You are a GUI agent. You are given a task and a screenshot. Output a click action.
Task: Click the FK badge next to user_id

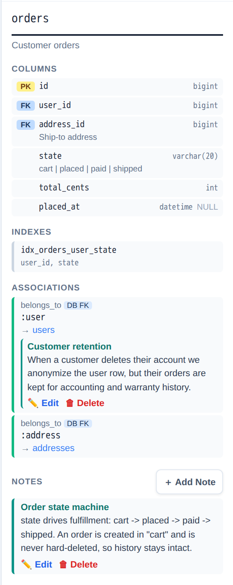click(x=26, y=106)
